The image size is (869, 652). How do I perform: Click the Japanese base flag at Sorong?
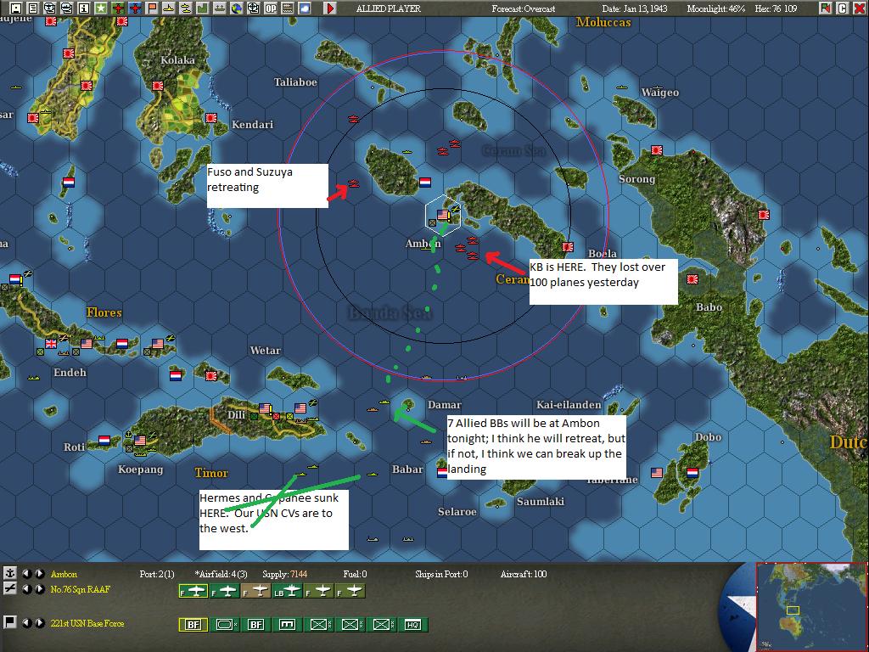click(x=658, y=150)
